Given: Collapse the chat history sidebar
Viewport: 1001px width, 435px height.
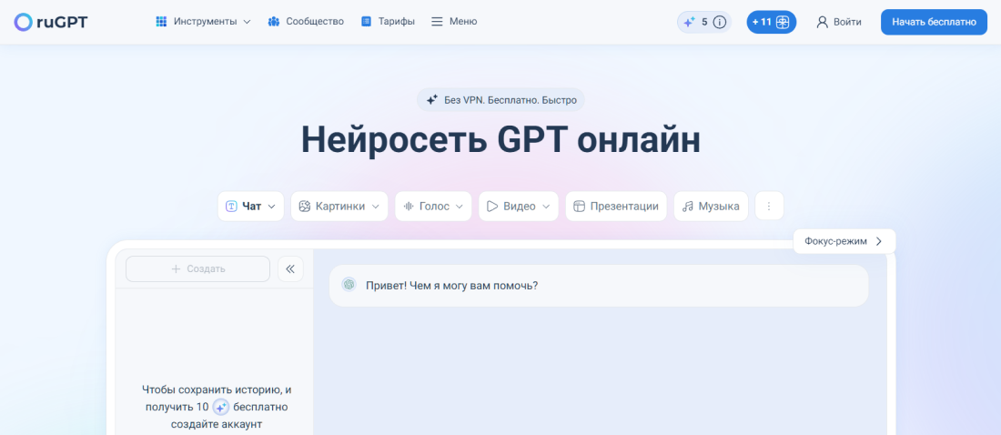Looking at the screenshot, I should coord(290,269).
